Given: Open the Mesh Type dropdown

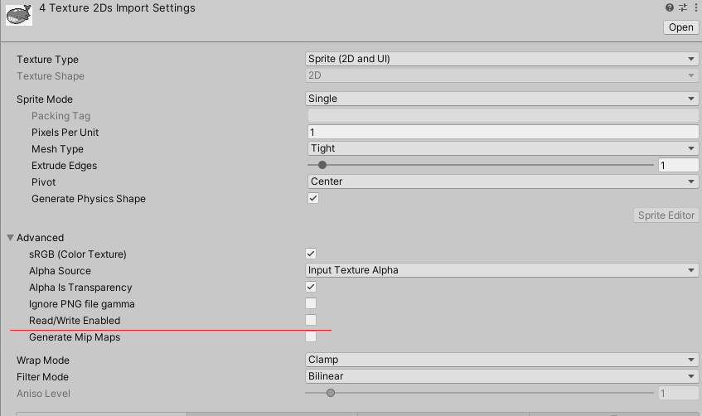Looking at the screenshot, I should point(503,148).
